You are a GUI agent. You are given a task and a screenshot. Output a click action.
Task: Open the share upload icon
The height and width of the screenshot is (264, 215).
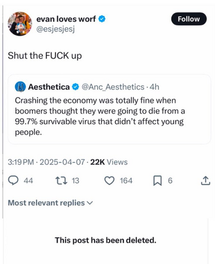point(205,180)
